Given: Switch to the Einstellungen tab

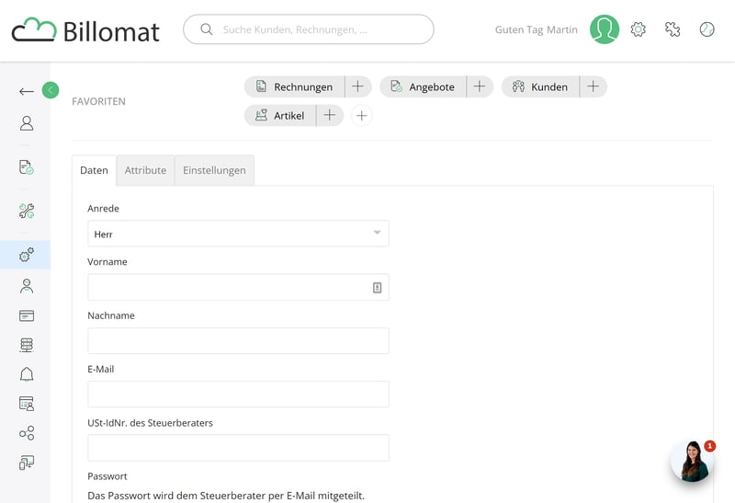Looking at the screenshot, I should coord(214,170).
